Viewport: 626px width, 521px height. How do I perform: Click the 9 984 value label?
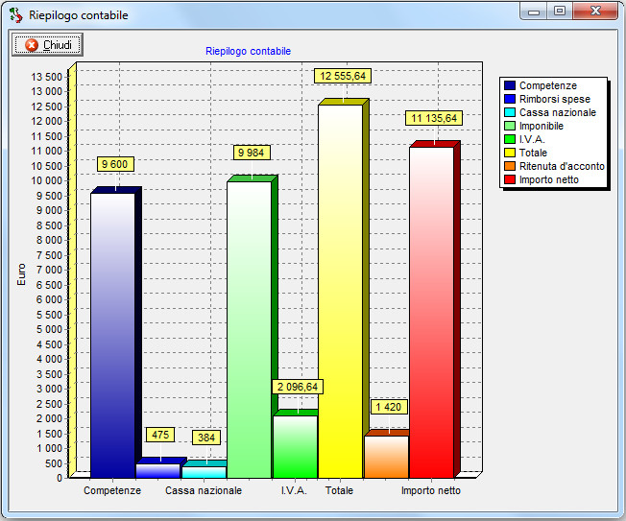coord(252,153)
